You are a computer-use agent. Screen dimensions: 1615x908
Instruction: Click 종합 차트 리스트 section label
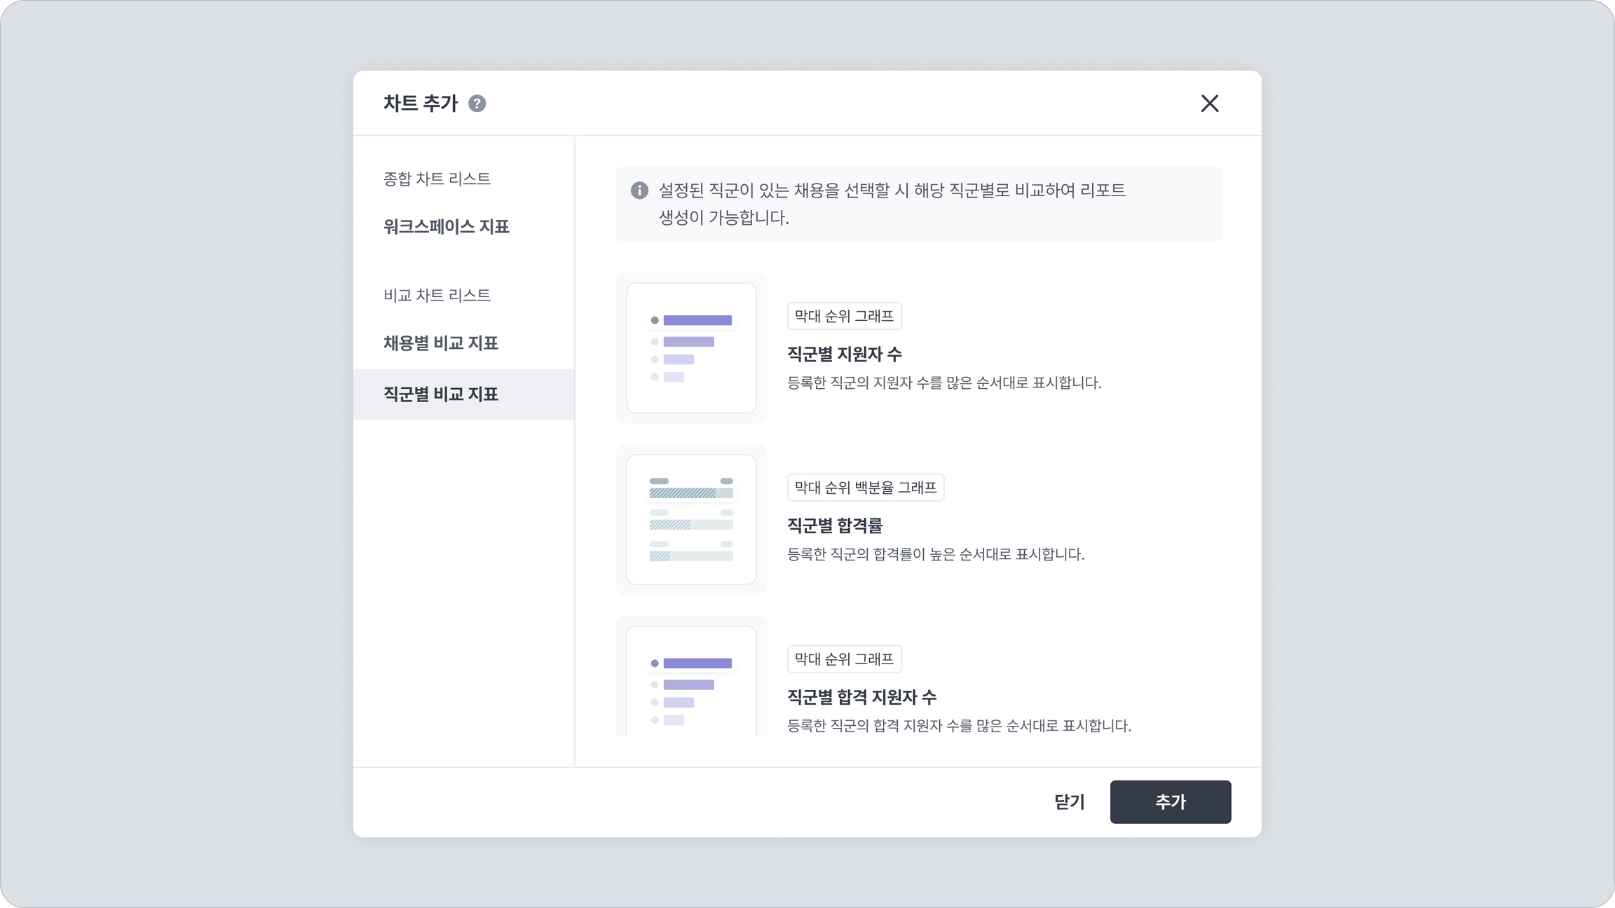click(437, 179)
